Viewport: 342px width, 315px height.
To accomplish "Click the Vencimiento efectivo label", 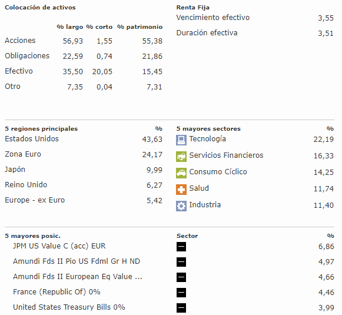I will (x=213, y=18).
